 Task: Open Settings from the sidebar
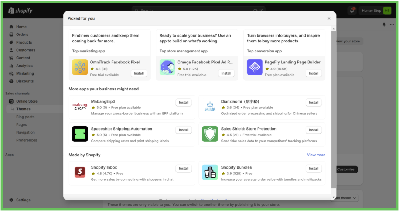tap(23, 200)
